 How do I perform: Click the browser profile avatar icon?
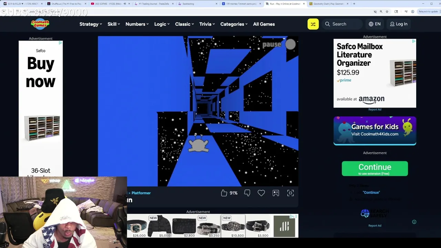(413, 11)
